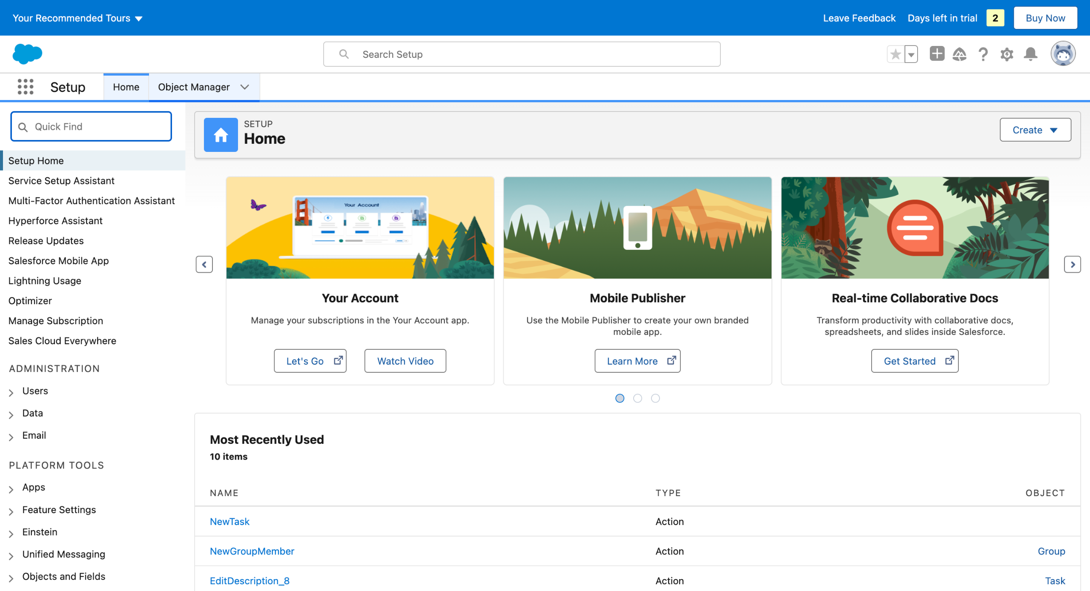This screenshot has height=591, width=1090.
Task: Open the Setup gear icon
Action: 1007,54
